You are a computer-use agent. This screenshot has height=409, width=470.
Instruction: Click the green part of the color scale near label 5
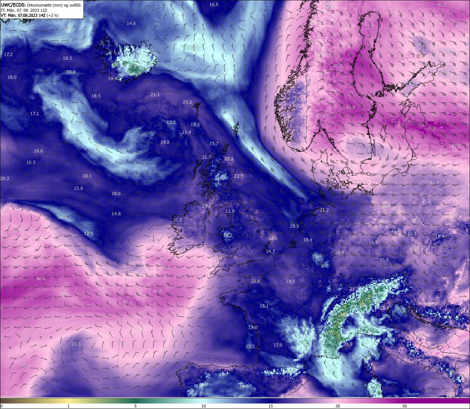135,401
